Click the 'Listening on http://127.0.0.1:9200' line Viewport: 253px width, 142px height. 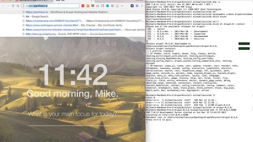[x=167, y=115]
